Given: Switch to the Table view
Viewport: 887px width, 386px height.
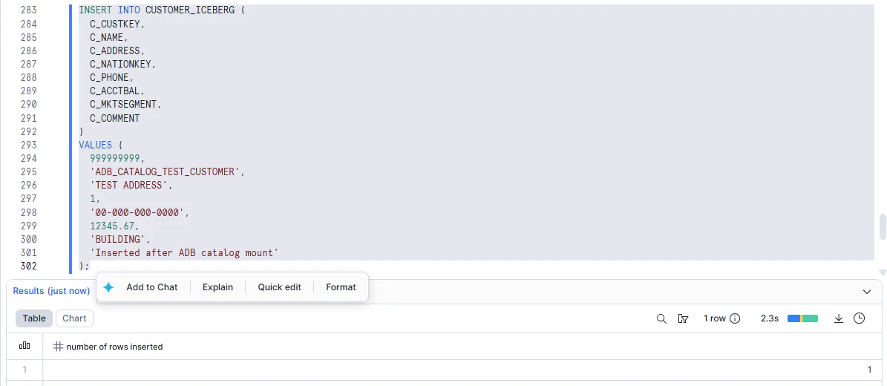Looking at the screenshot, I should (34, 318).
